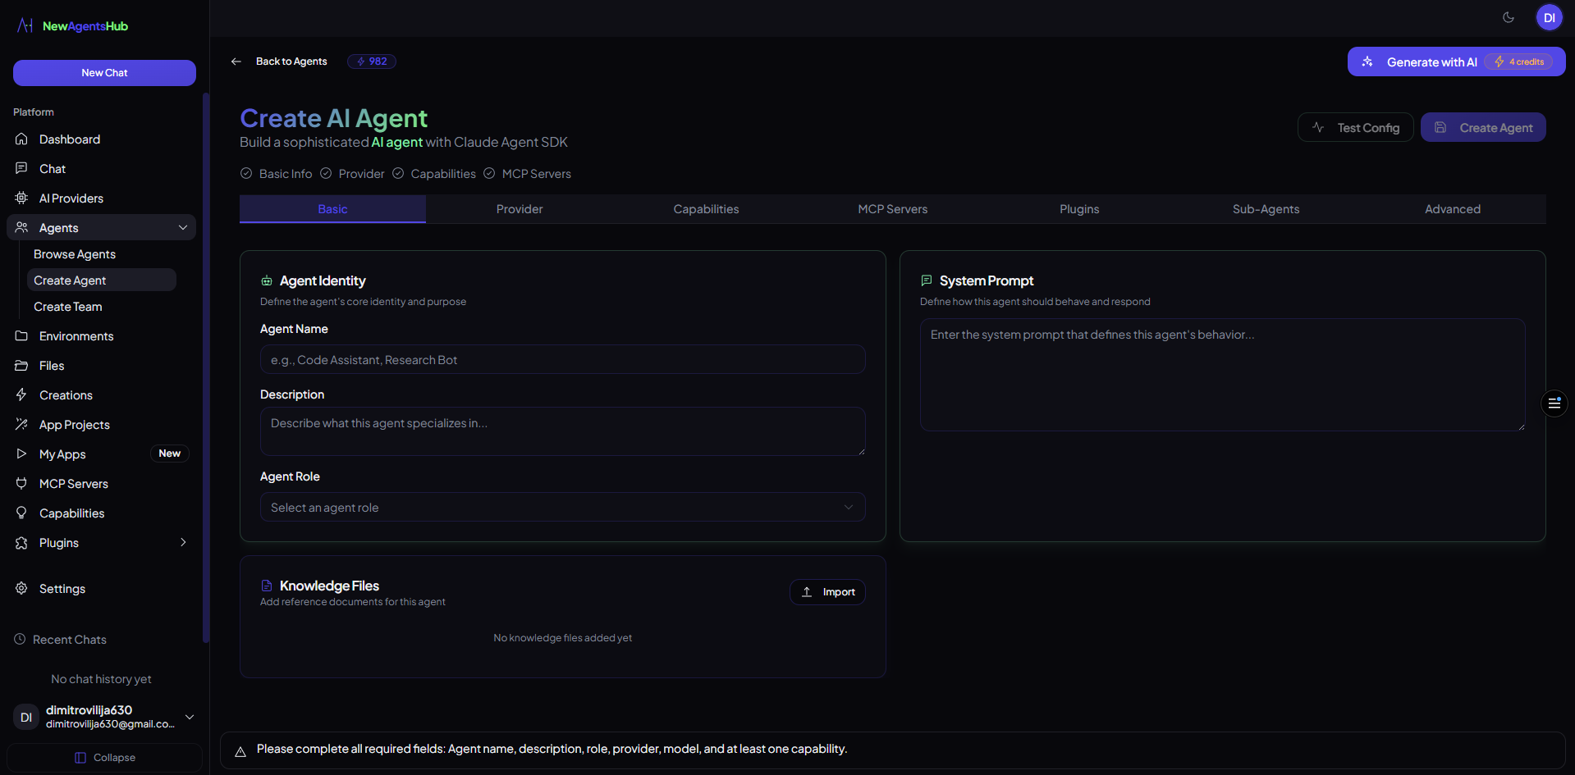
Task: Click the Files folder icon
Action: coord(22,366)
